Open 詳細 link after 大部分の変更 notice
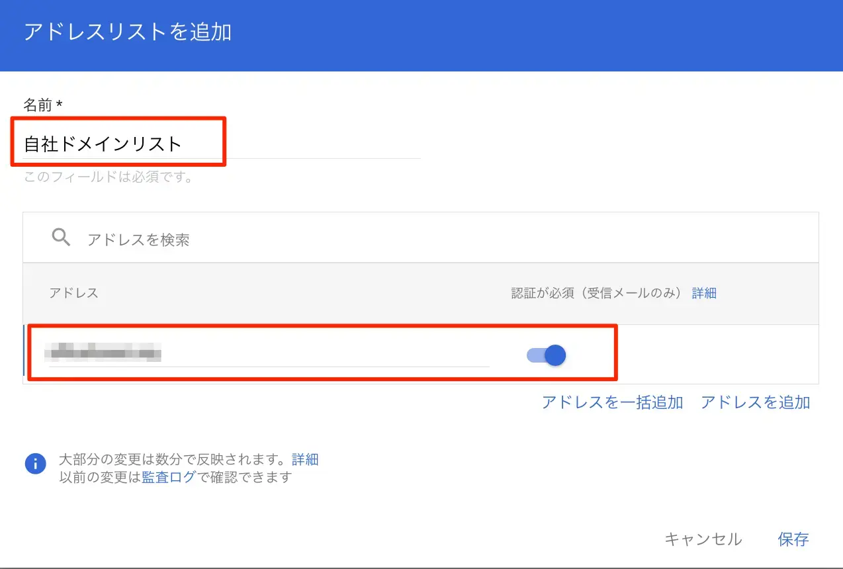The width and height of the screenshot is (843, 569). pos(305,459)
